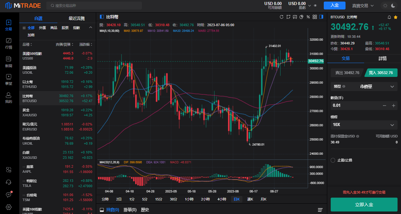401x214 pixels.
Task: Open the pie chart sentiment icon
Action: coord(301,17)
